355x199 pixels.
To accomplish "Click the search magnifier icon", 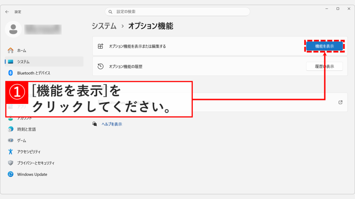I will 111,12.
